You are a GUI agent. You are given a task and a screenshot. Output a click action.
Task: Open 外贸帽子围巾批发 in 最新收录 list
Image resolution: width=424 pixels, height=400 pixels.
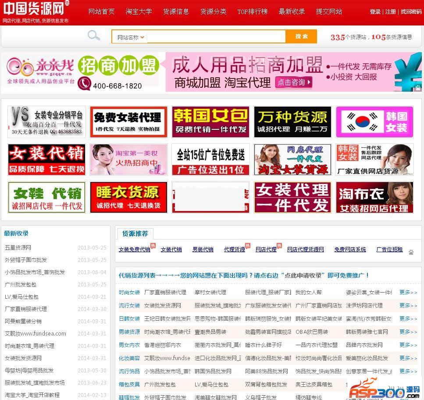[x=26, y=260]
